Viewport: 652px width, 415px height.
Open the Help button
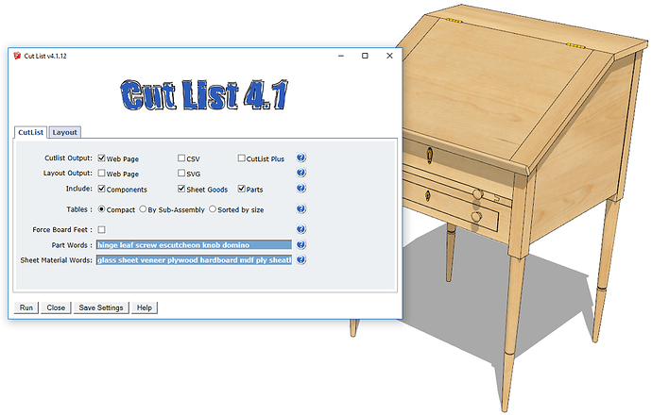click(145, 307)
